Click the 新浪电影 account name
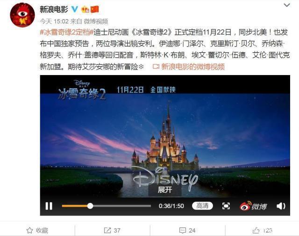 click(54, 9)
